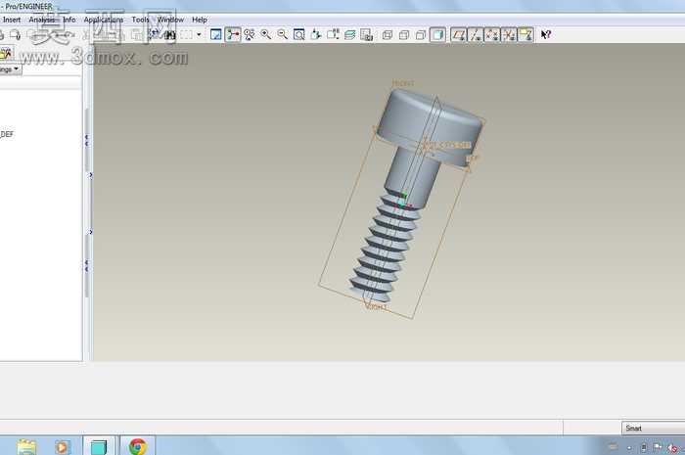Switch display to Wireframe

tap(388, 34)
